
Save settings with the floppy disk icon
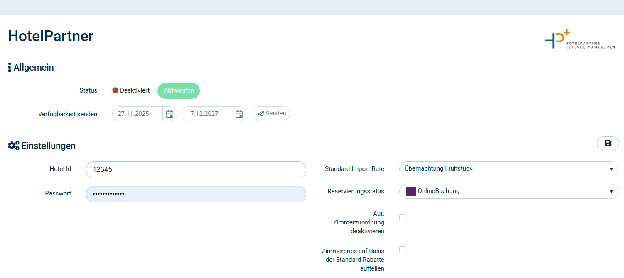608,144
